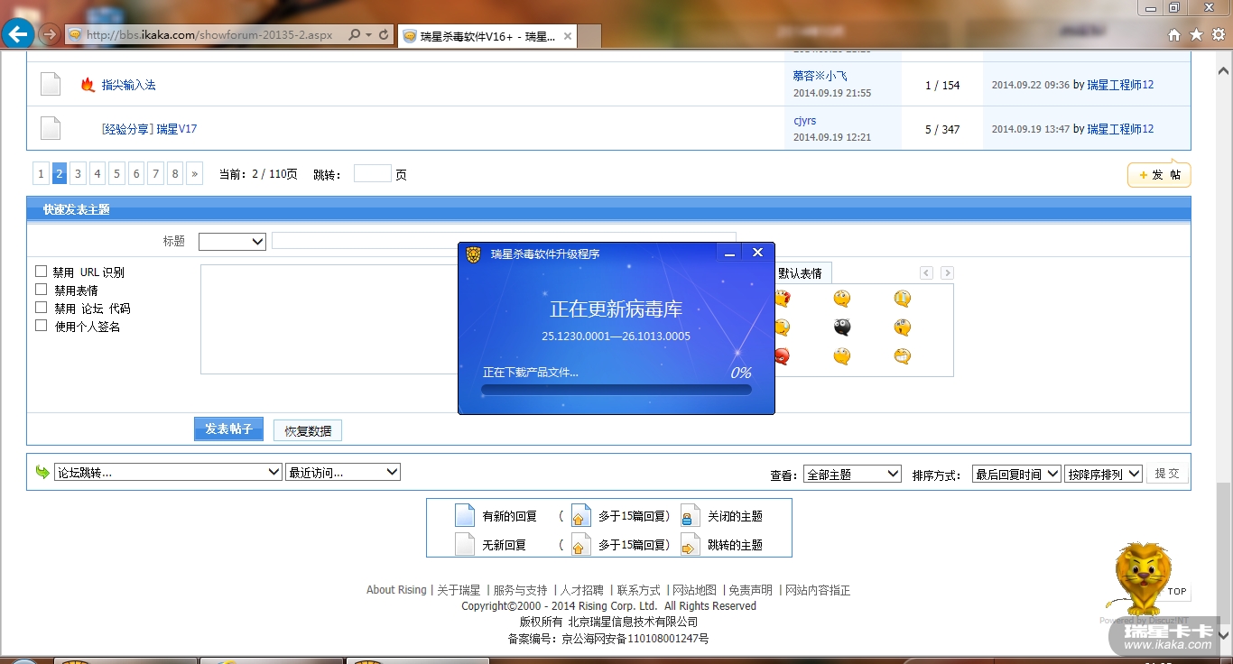Click the search magnifier in the address bar

(353, 35)
